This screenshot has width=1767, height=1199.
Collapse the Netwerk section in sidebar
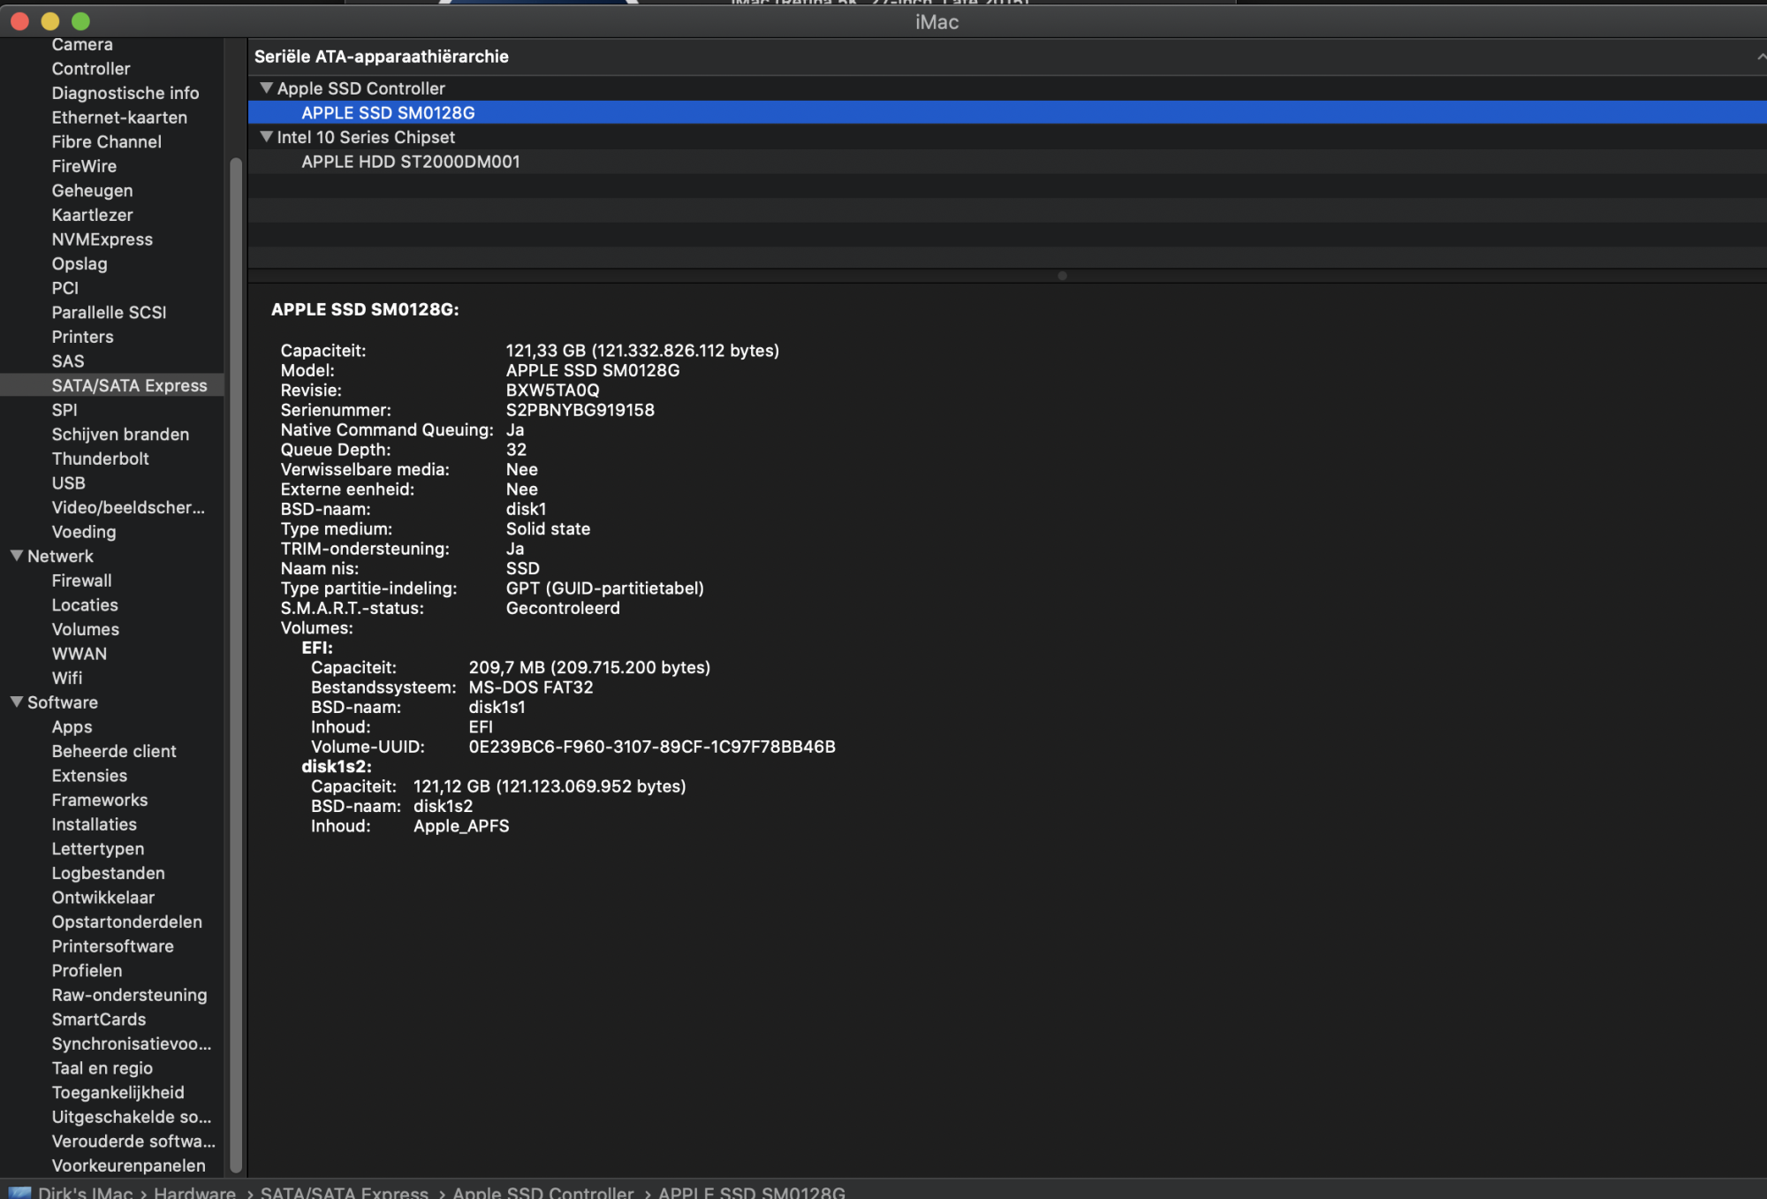16,556
